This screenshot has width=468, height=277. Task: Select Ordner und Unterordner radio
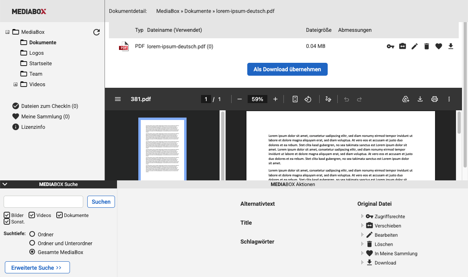[x=32, y=243]
